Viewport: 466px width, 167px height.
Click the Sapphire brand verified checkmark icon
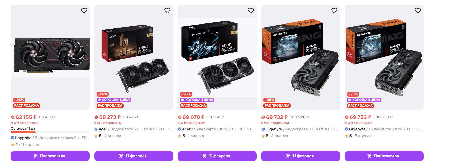pyautogui.click(x=13, y=138)
